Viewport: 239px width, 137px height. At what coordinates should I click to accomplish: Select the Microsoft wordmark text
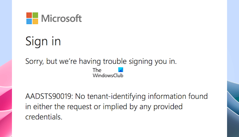point(62,18)
